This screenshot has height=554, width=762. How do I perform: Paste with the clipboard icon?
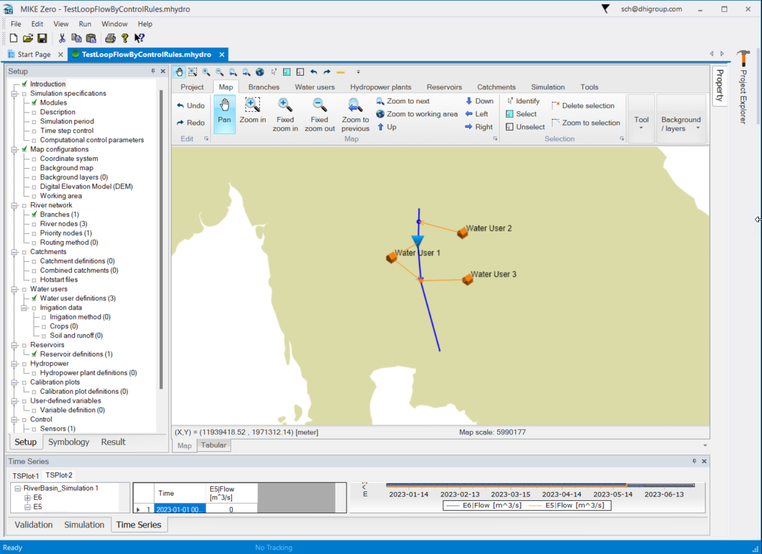[x=91, y=38]
